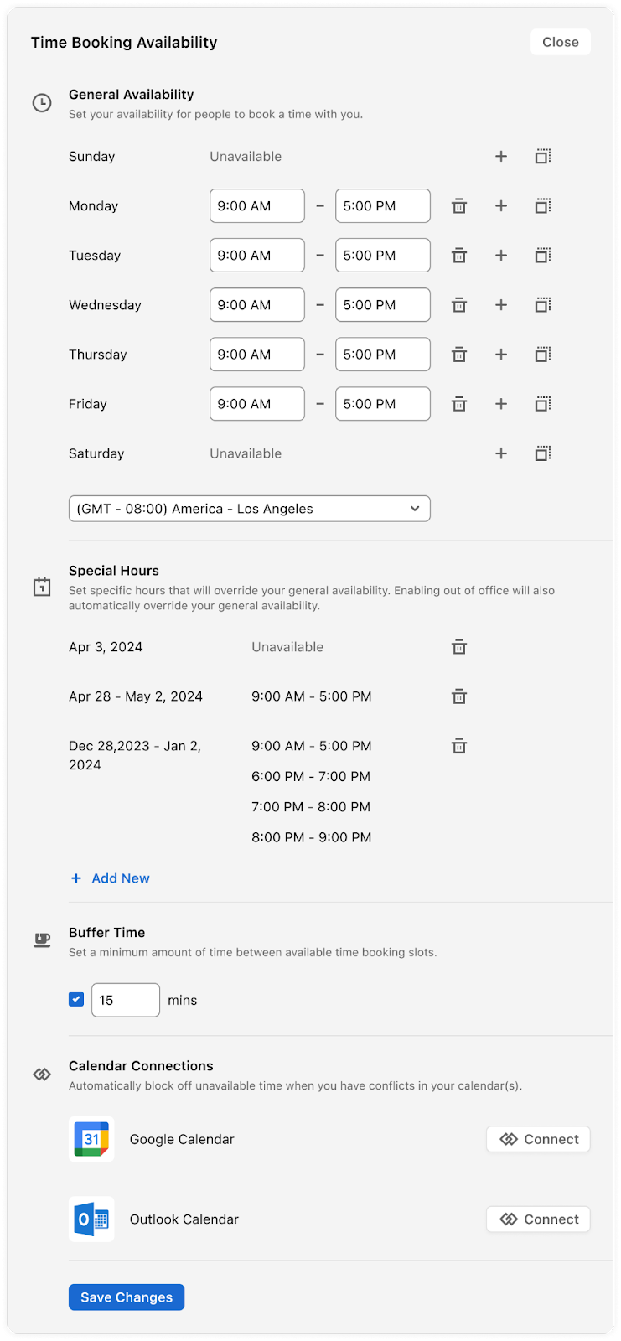Add a time slot for Sunday
This screenshot has width=621, height=1341.
coord(501,157)
